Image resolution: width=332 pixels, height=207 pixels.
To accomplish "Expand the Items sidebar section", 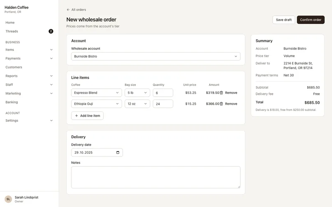I will click(x=51, y=50).
